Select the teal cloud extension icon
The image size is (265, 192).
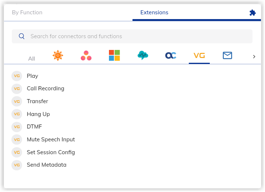click(x=143, y=55)
